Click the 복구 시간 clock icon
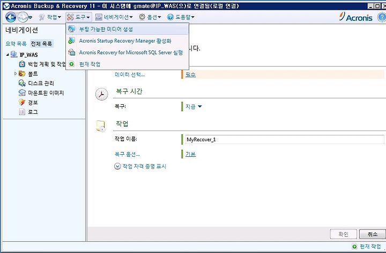 tap(101, 94)
